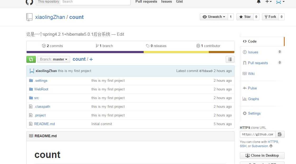This screenshot has height=164, width=296.
Task: Open the .classpath file
Action: (x=42, y=106)
